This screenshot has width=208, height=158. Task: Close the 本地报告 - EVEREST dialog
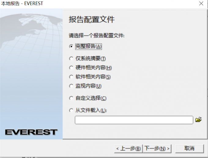[x=201, y=3]
